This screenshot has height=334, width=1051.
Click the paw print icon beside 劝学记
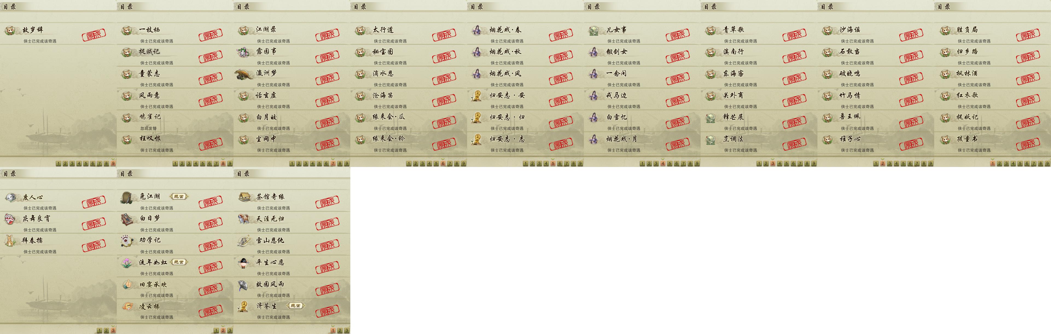tap(127, 241)
